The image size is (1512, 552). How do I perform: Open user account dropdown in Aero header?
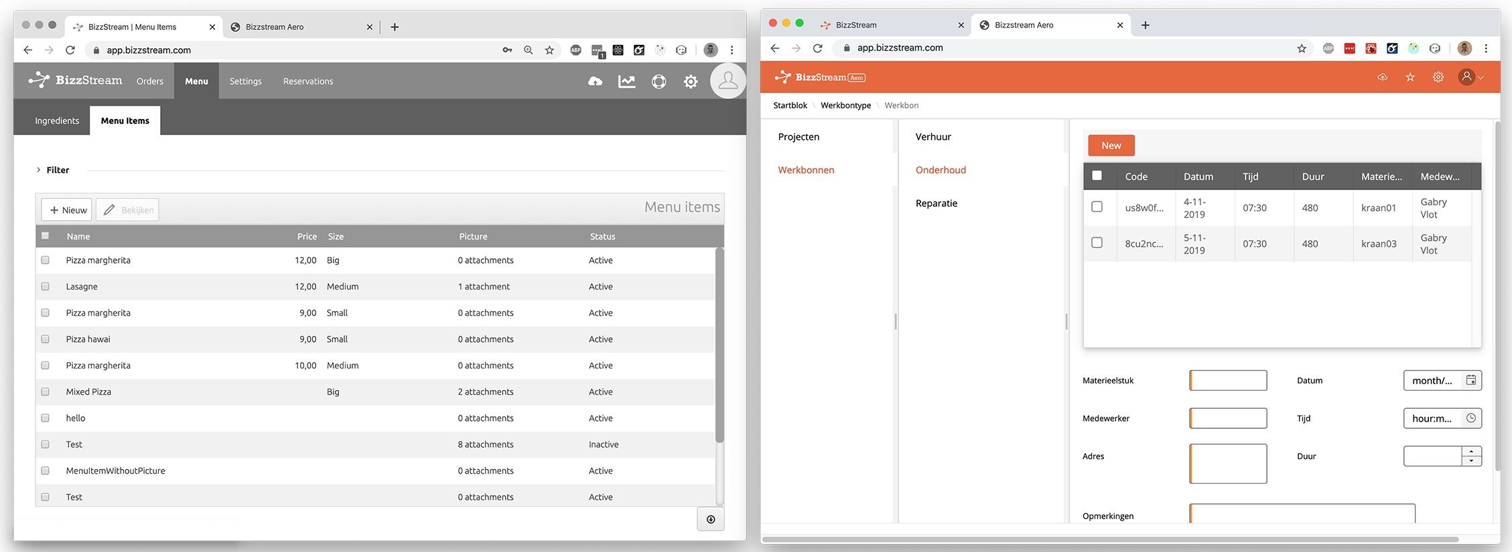click(1471, 78)
